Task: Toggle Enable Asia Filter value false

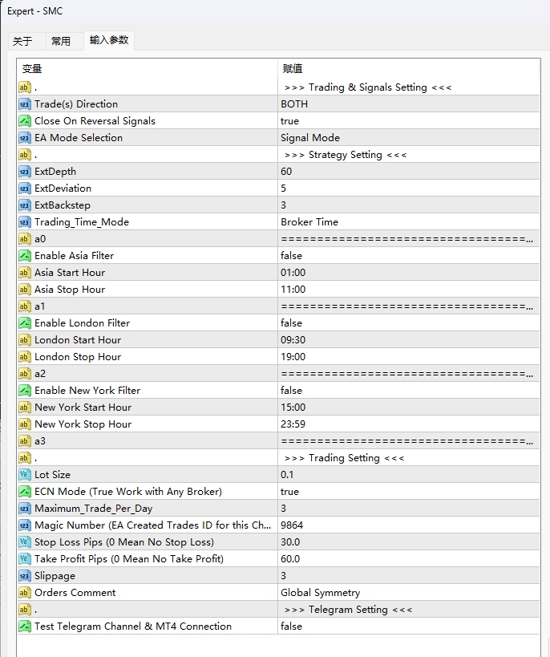Action: point(409,256)
